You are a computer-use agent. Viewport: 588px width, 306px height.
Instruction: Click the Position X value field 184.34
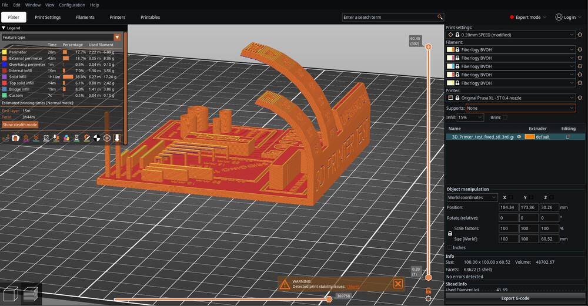coord(508,207)
